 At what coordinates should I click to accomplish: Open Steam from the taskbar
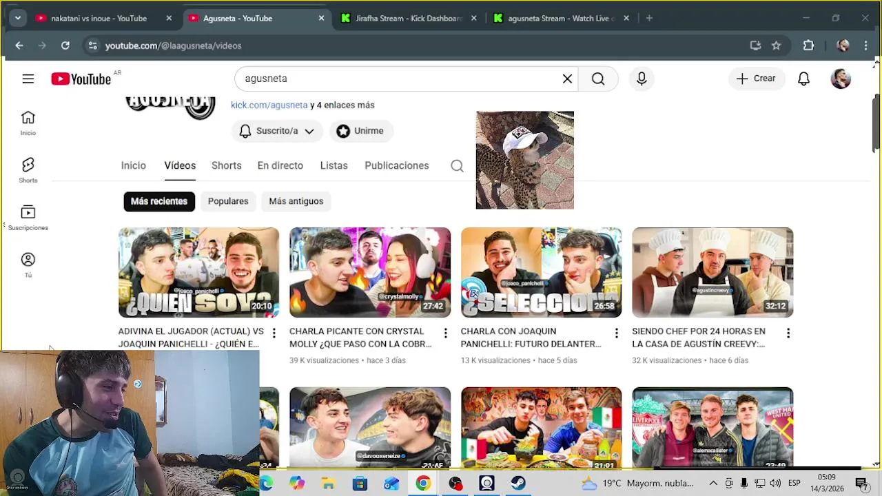[518, 484]
